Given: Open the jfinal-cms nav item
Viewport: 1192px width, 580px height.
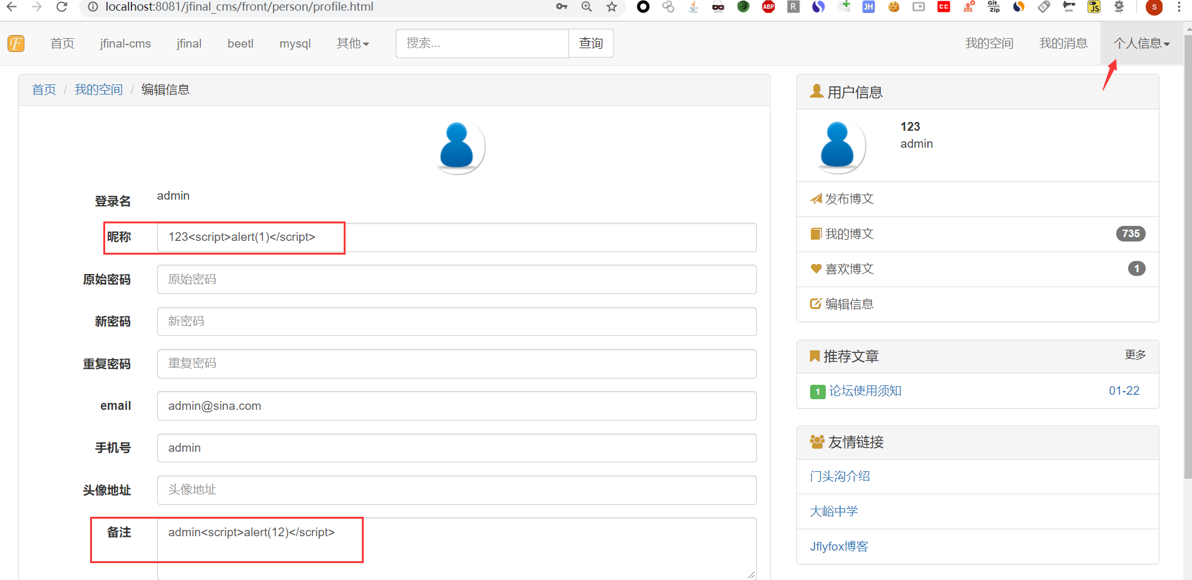Looking at the screenshot, I should (125, 43).
